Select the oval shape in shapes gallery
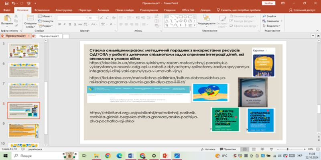The width and height of the screenshot is (321, 160). [185, 16]
